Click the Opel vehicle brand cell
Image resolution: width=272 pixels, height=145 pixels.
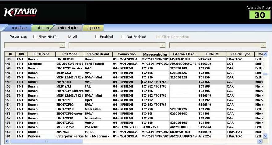click(x=98, y=100)
